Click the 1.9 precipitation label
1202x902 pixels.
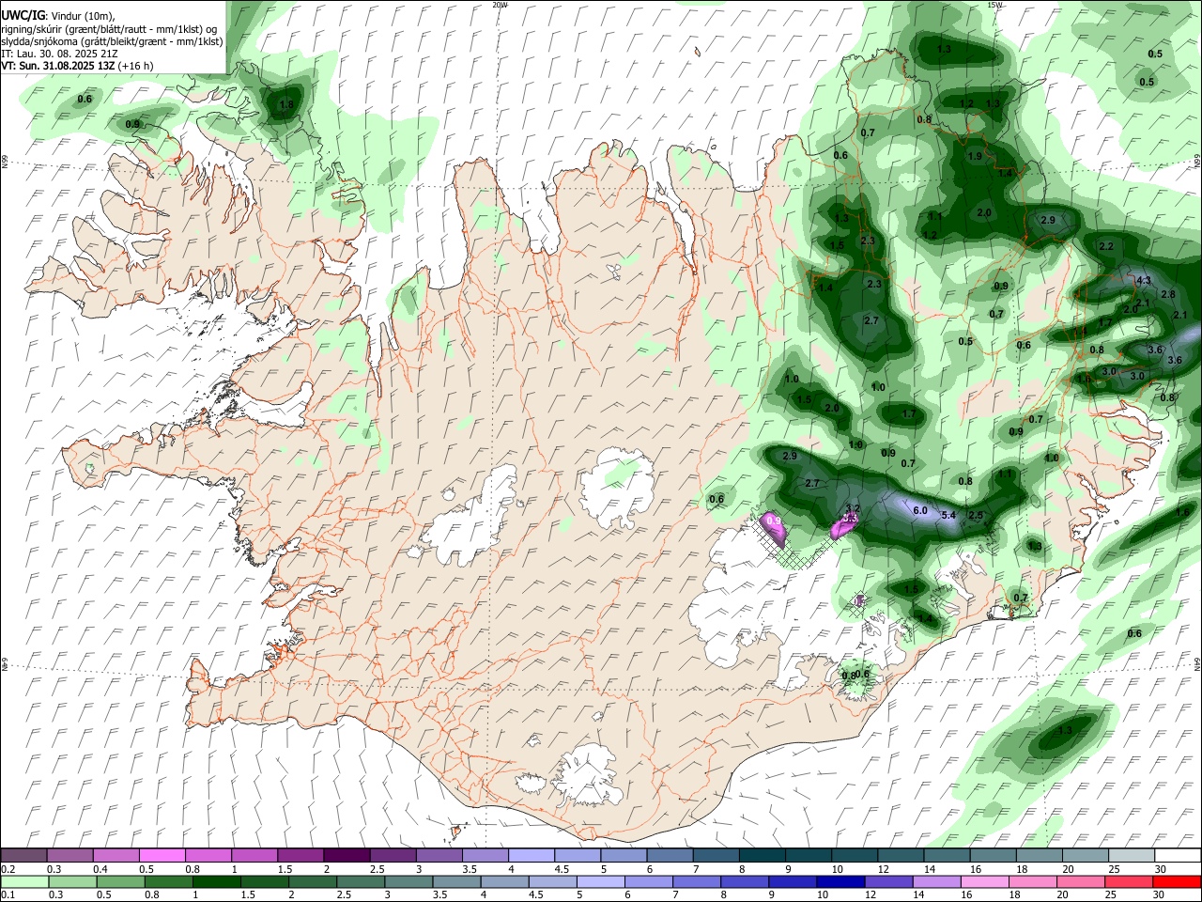[x=975, y=156]
